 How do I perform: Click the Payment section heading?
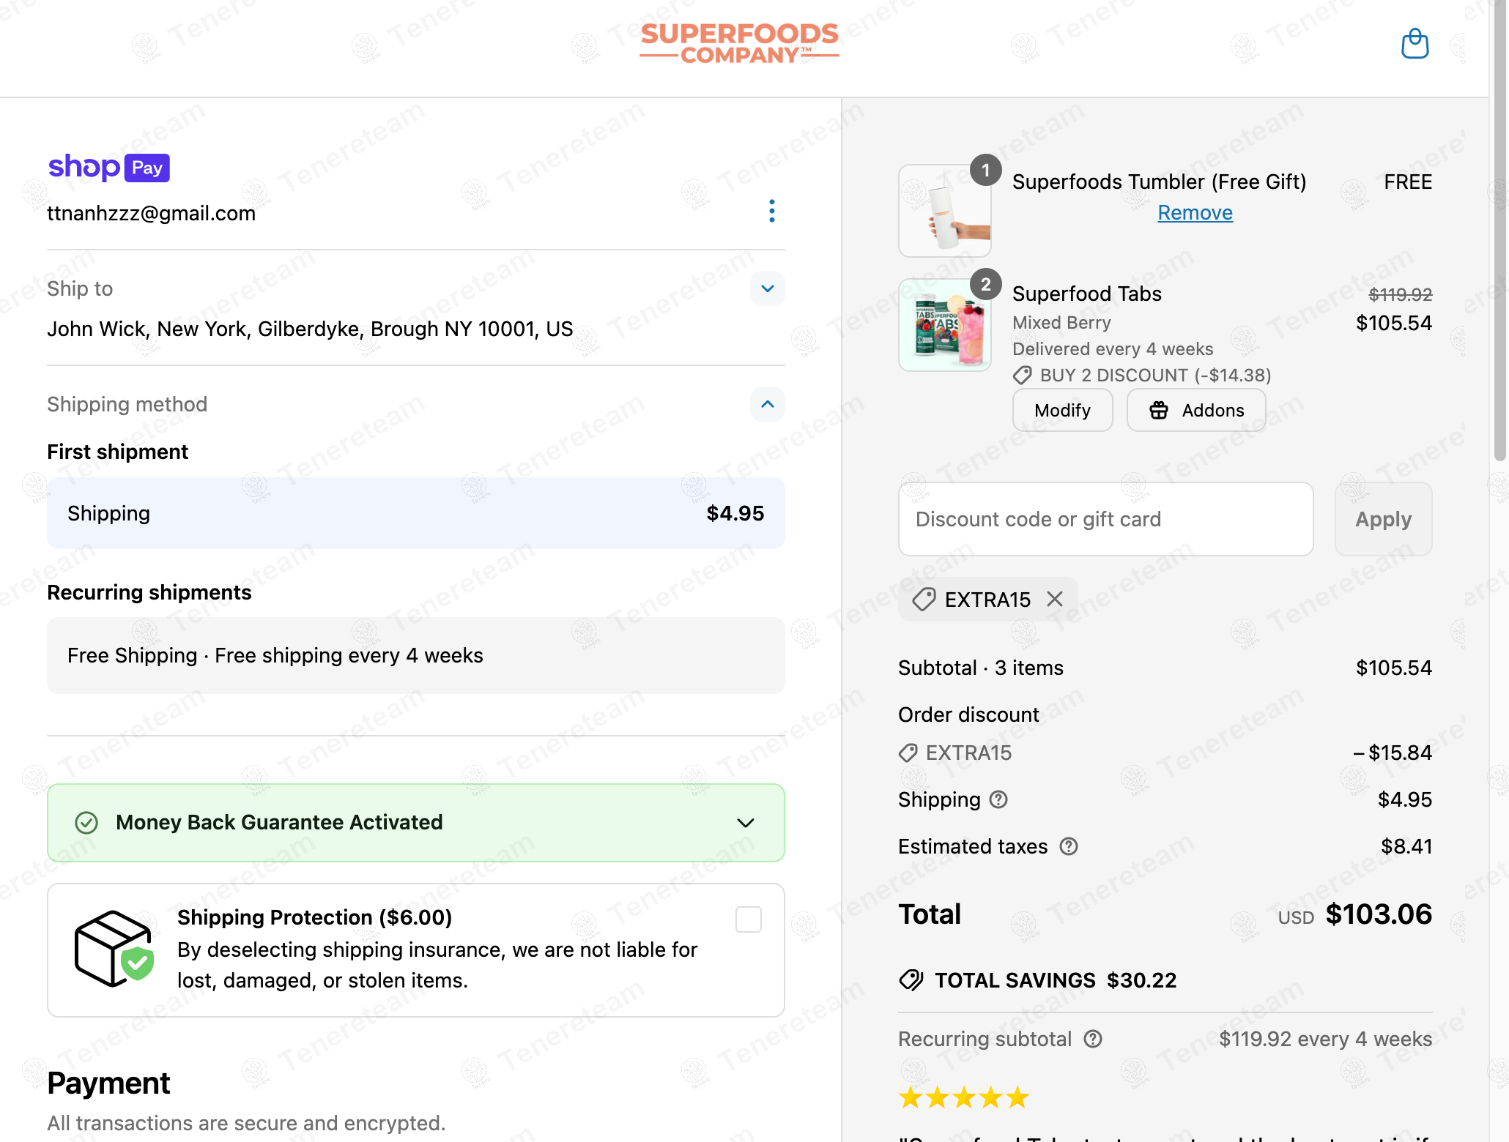coord(108,1083)
